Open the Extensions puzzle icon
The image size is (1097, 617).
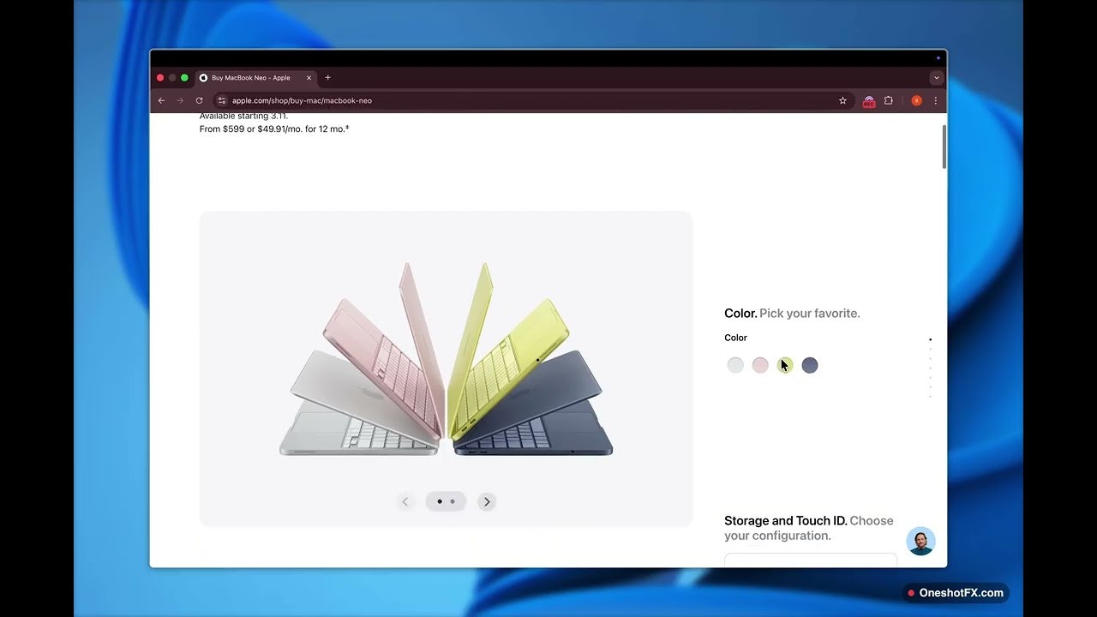[x=889, y=100]
